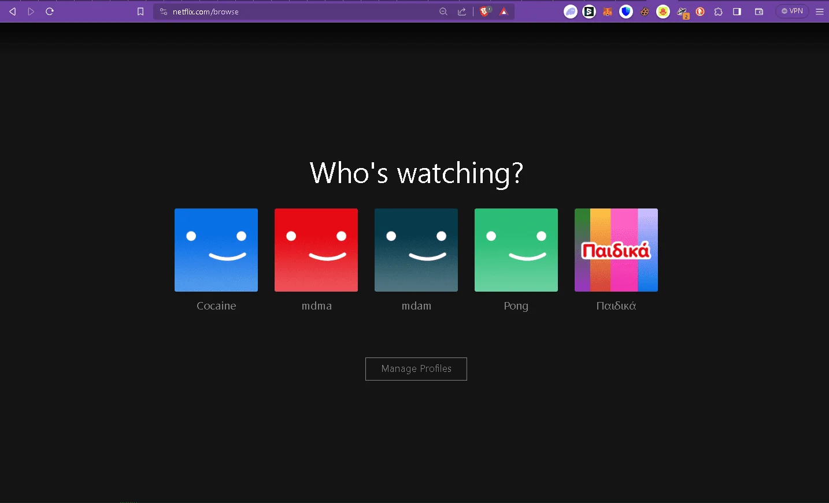Select the Cocaine profile avatar
Image resolution: width=829 pixels, height=503 pixels.
tap(216, 250)
